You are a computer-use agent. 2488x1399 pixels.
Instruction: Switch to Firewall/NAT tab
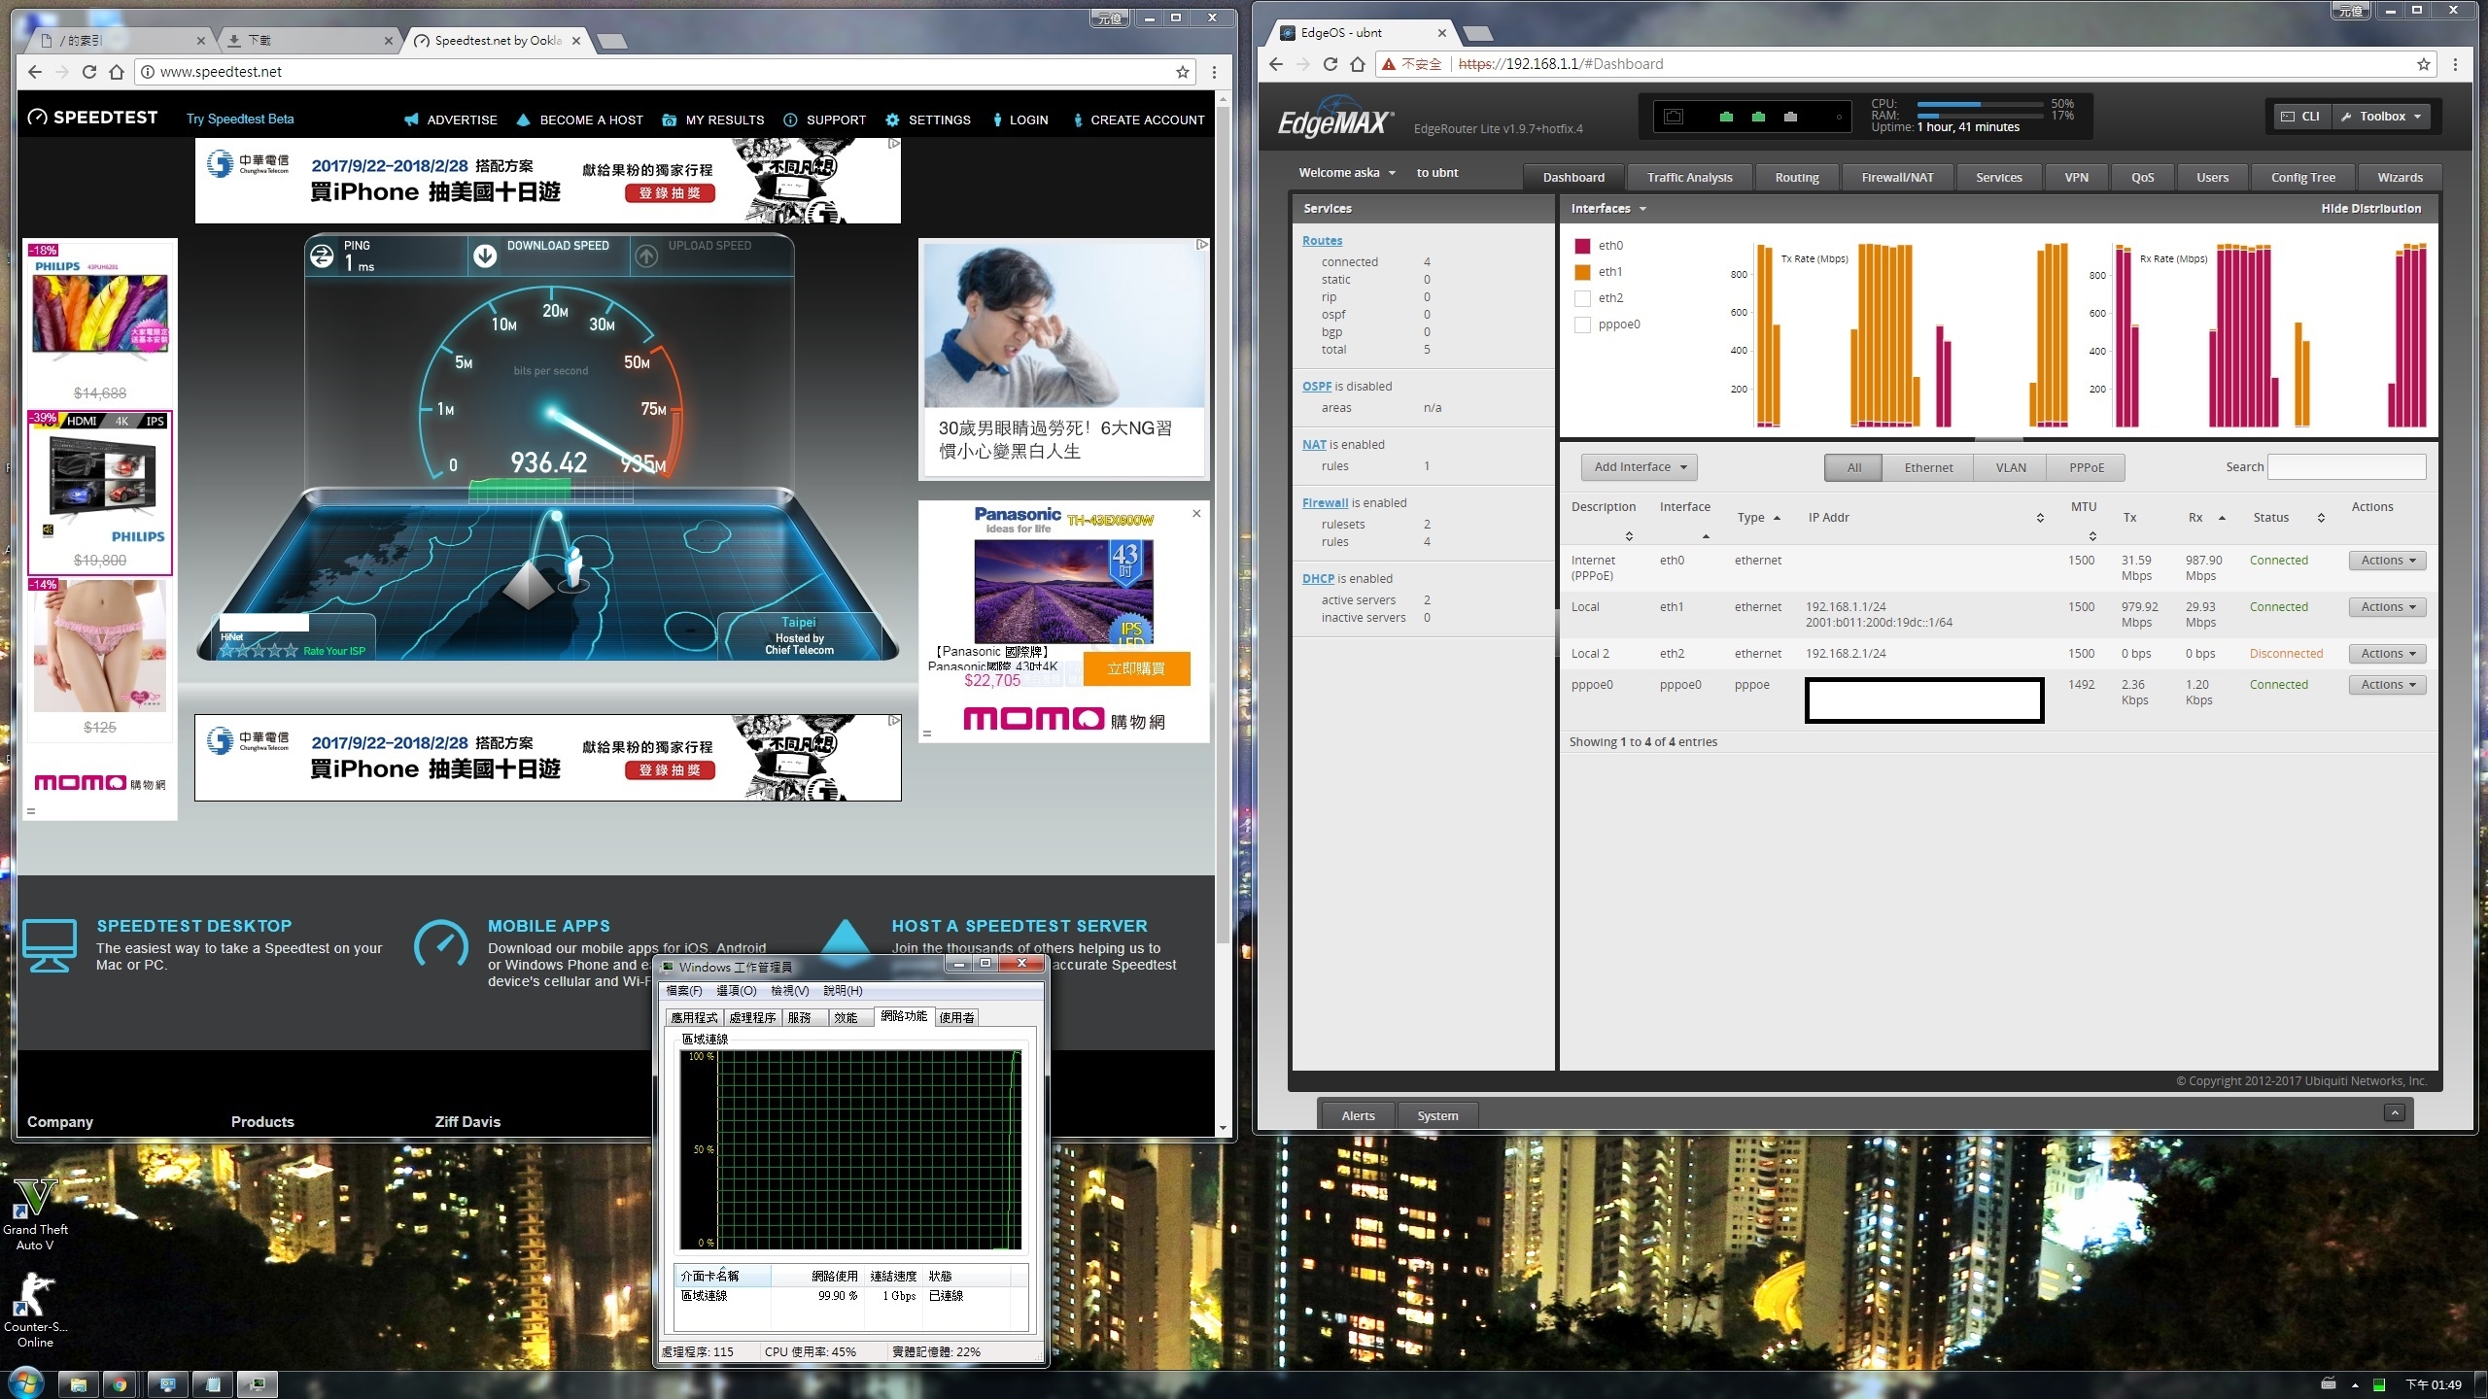[x=1897, y=177]
